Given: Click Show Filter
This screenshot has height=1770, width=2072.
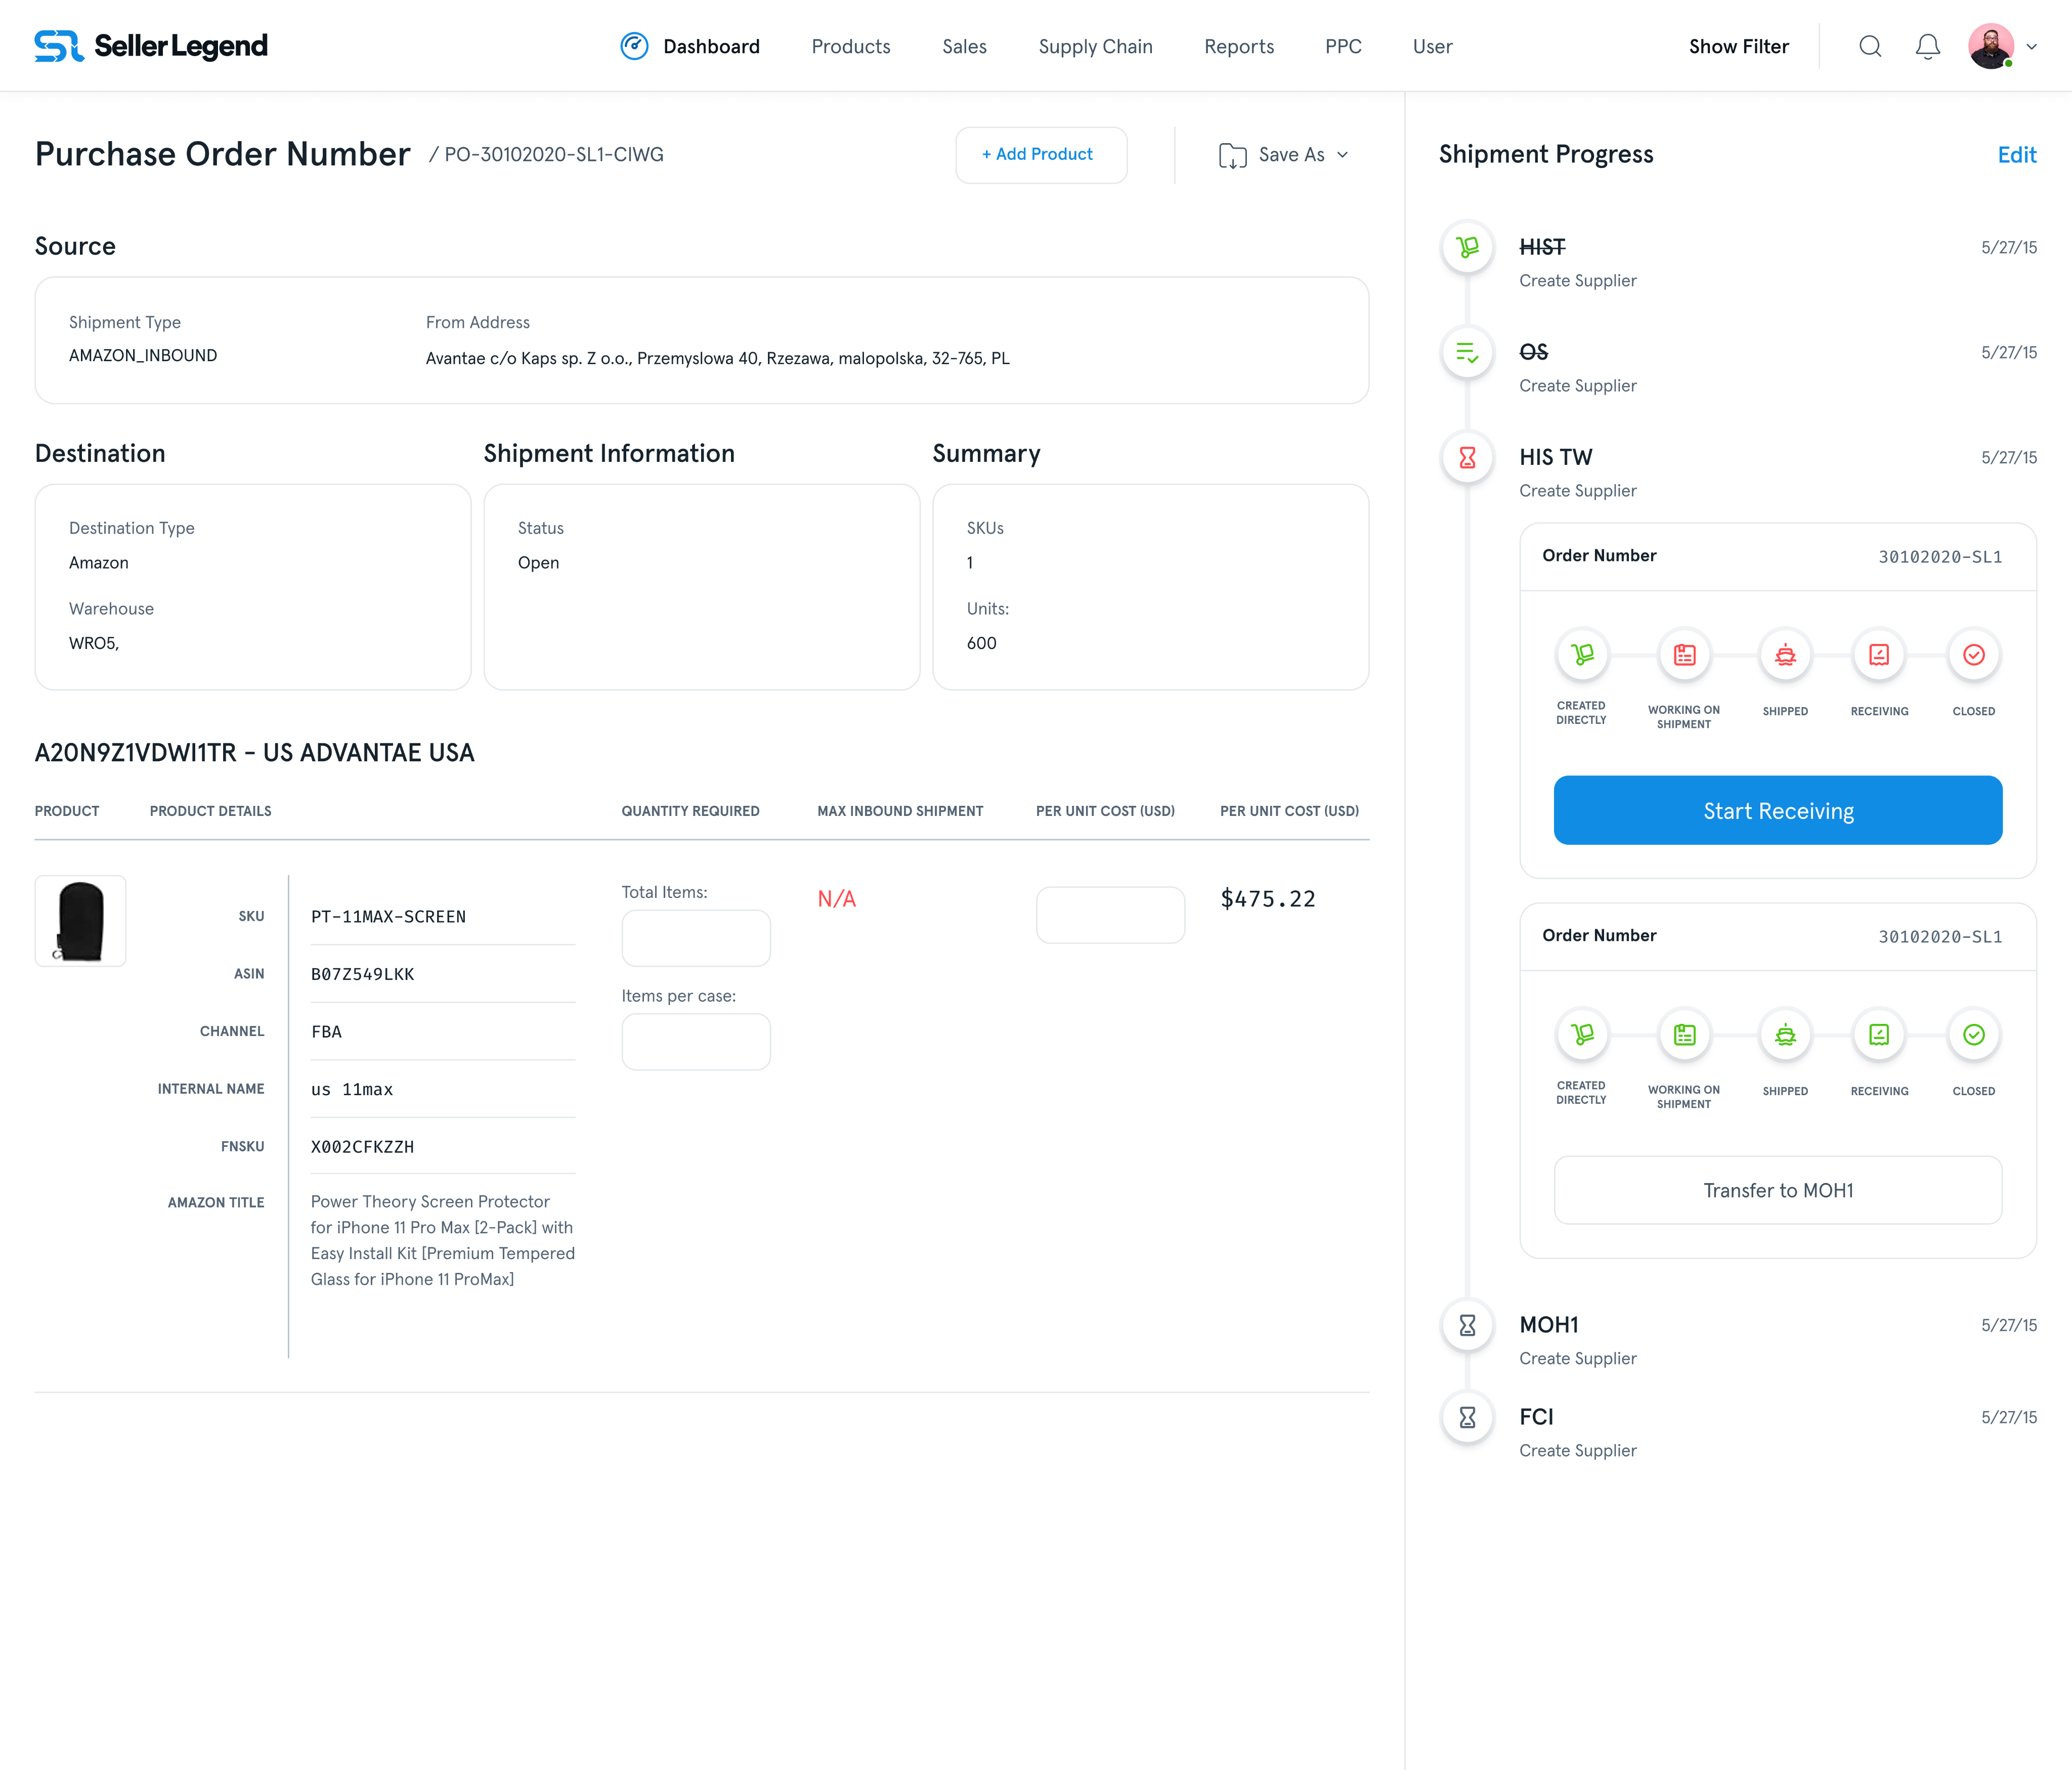Looking at the screenshot, I should point(1738,46).
